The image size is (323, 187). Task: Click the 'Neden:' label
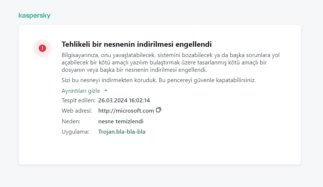click(x=71, y=121)
